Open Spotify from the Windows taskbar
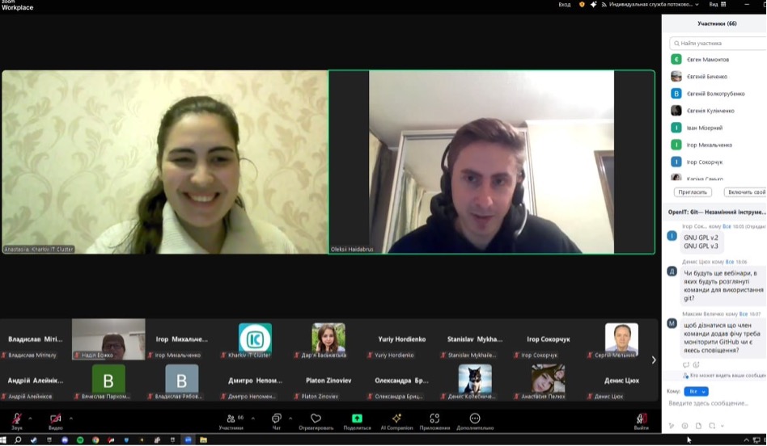Screen dimensions: 767x446 click(x=80, y=440)
